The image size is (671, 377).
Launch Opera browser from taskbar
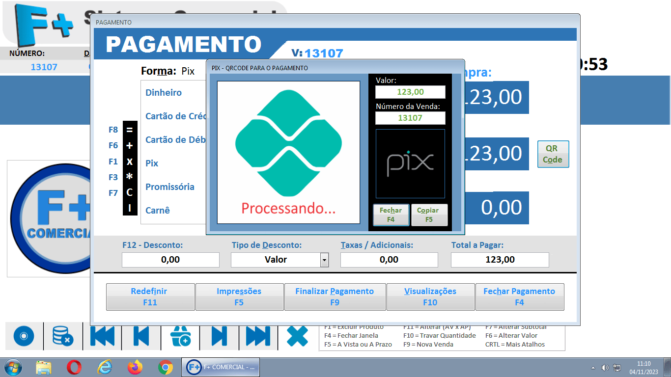pos(74,367)
